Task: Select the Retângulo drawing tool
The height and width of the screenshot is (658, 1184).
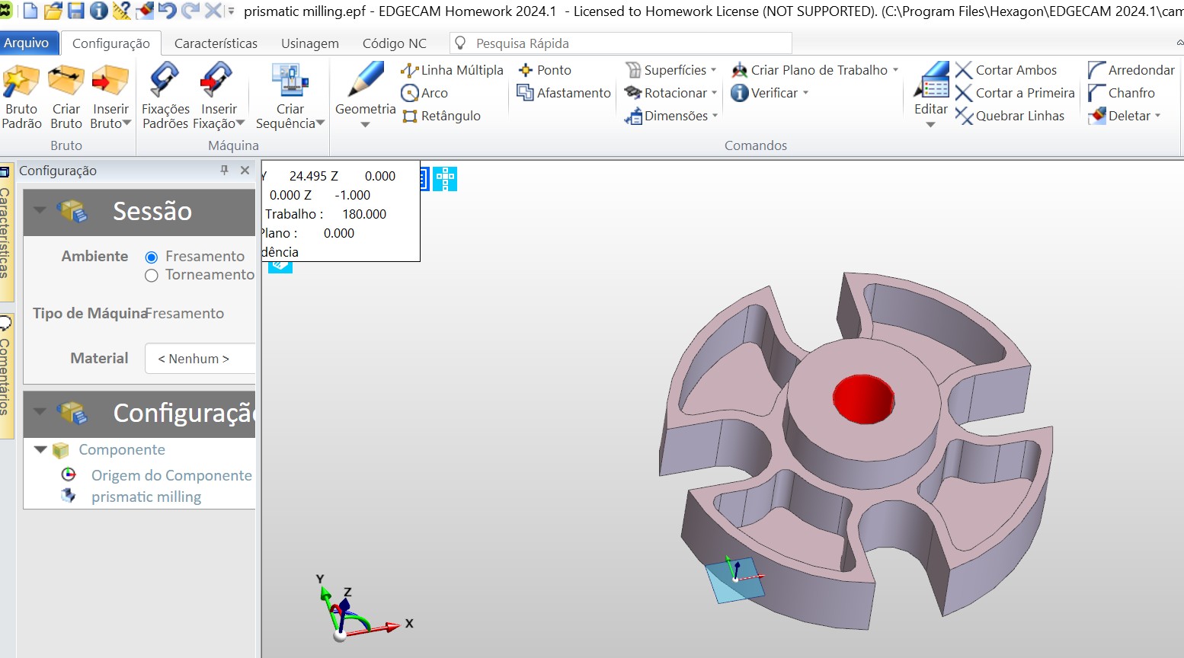Action: (x=442, y=116)
